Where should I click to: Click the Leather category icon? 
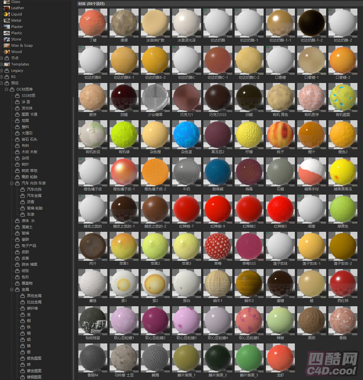point(7,8)
